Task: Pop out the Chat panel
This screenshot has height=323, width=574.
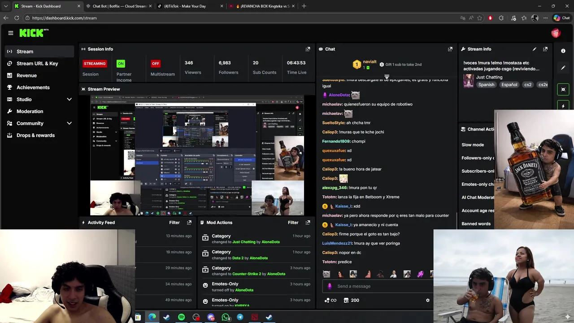Action: click(450, 49)
